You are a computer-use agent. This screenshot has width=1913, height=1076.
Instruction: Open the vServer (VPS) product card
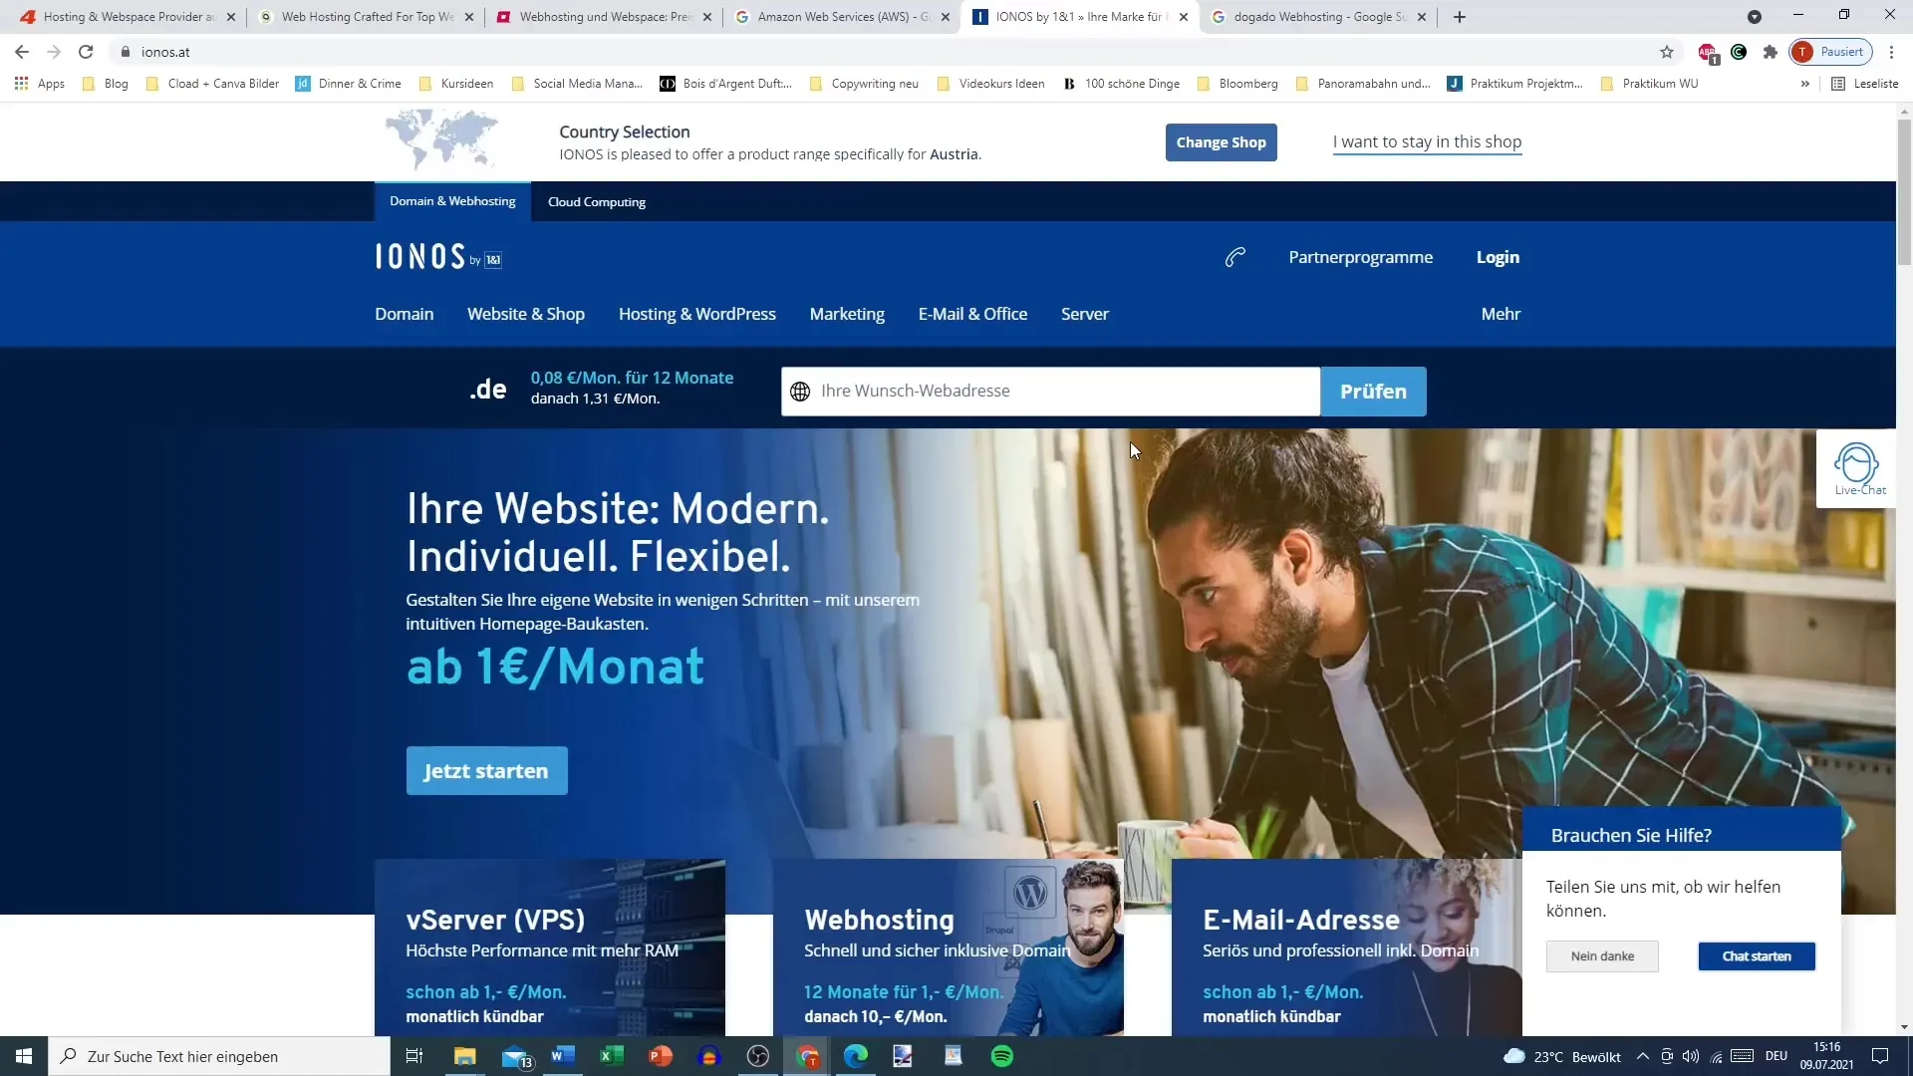click(x=550, y=947)
